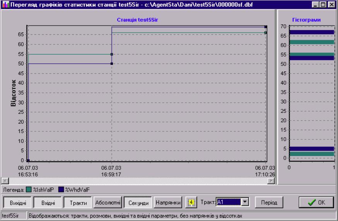Screen dimensions: 338x221
Task: Toggle the Вхідні button
Action: [48, 202]
